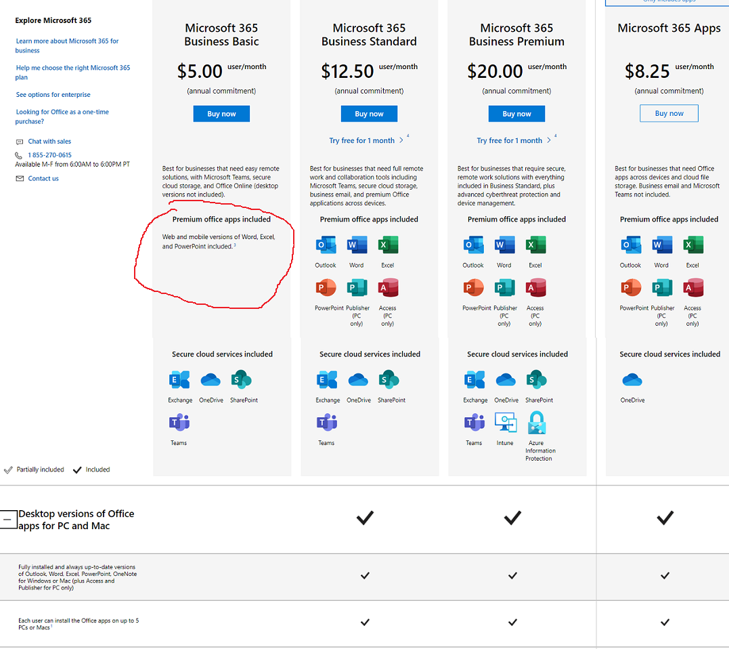Viewport: 729px width, 649px height.
Task: Click the Contact us link
Action: click(x=43, y=178)
